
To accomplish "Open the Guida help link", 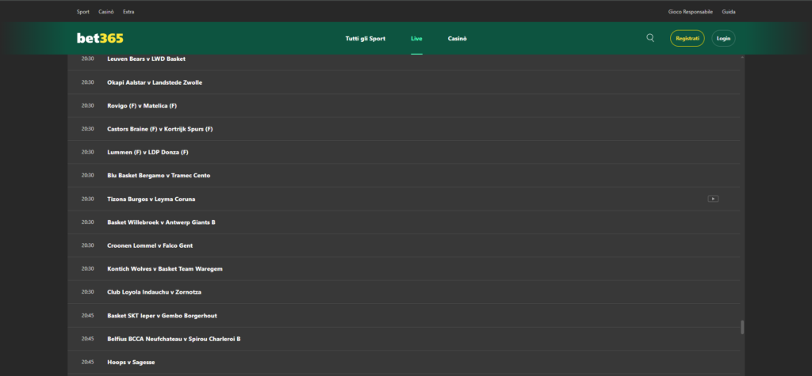I will click(x=729, y=12).
